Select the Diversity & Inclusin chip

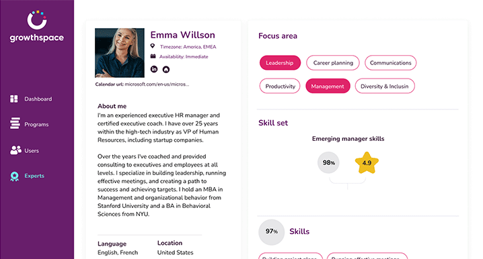tap(385, 86)
